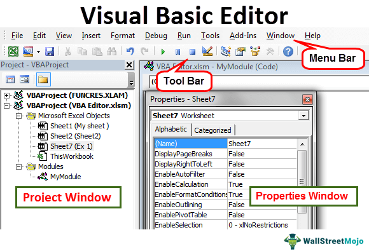Collapse the Modules folder node
Screen dimensions: 369x251
pos(18,166)
